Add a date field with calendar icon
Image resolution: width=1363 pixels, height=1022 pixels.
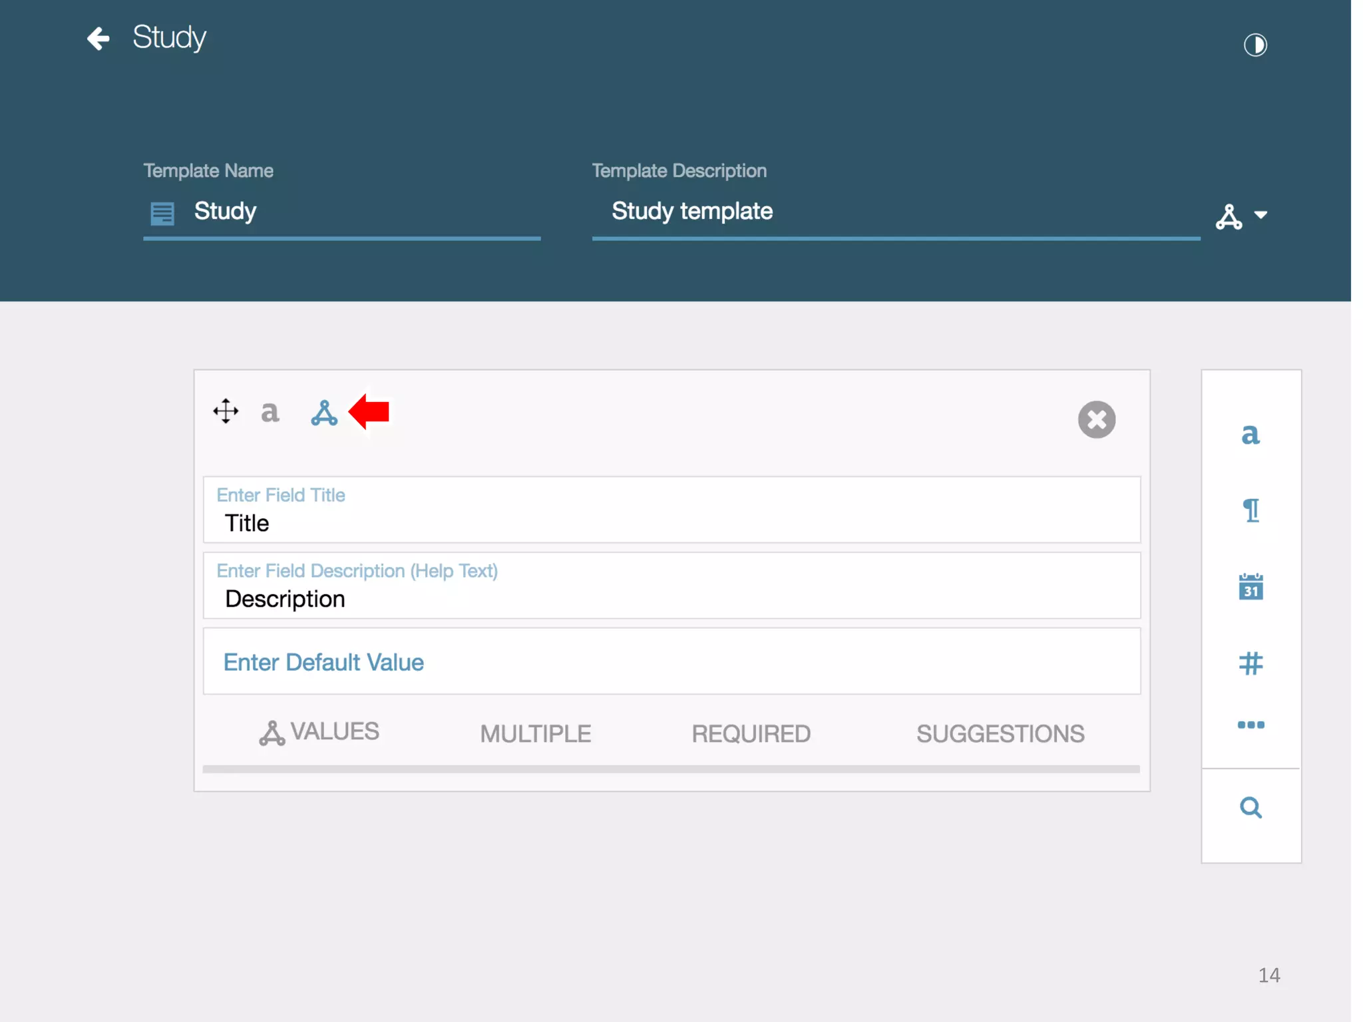[1251, 587]
